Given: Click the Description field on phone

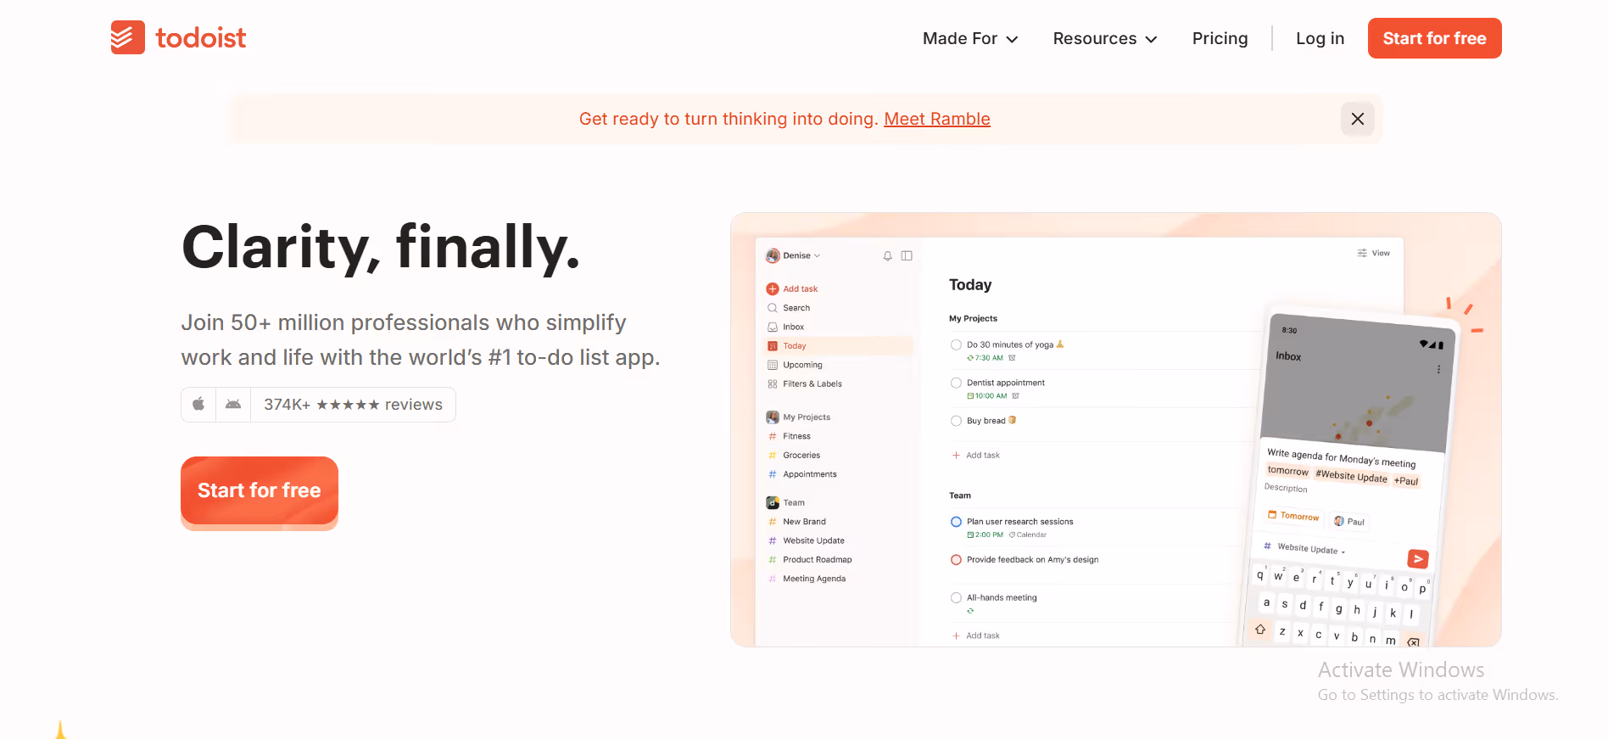Looking at the screenshot, I should 1286,488.
